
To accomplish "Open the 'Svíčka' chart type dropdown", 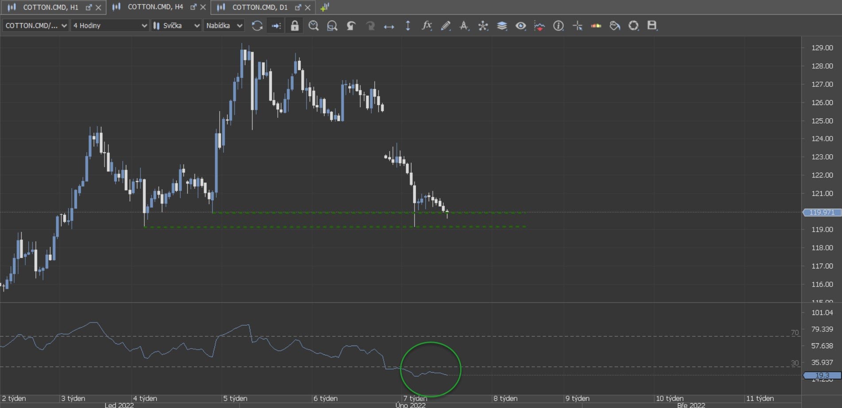I will pyautogui.click(x=176, y=26).
